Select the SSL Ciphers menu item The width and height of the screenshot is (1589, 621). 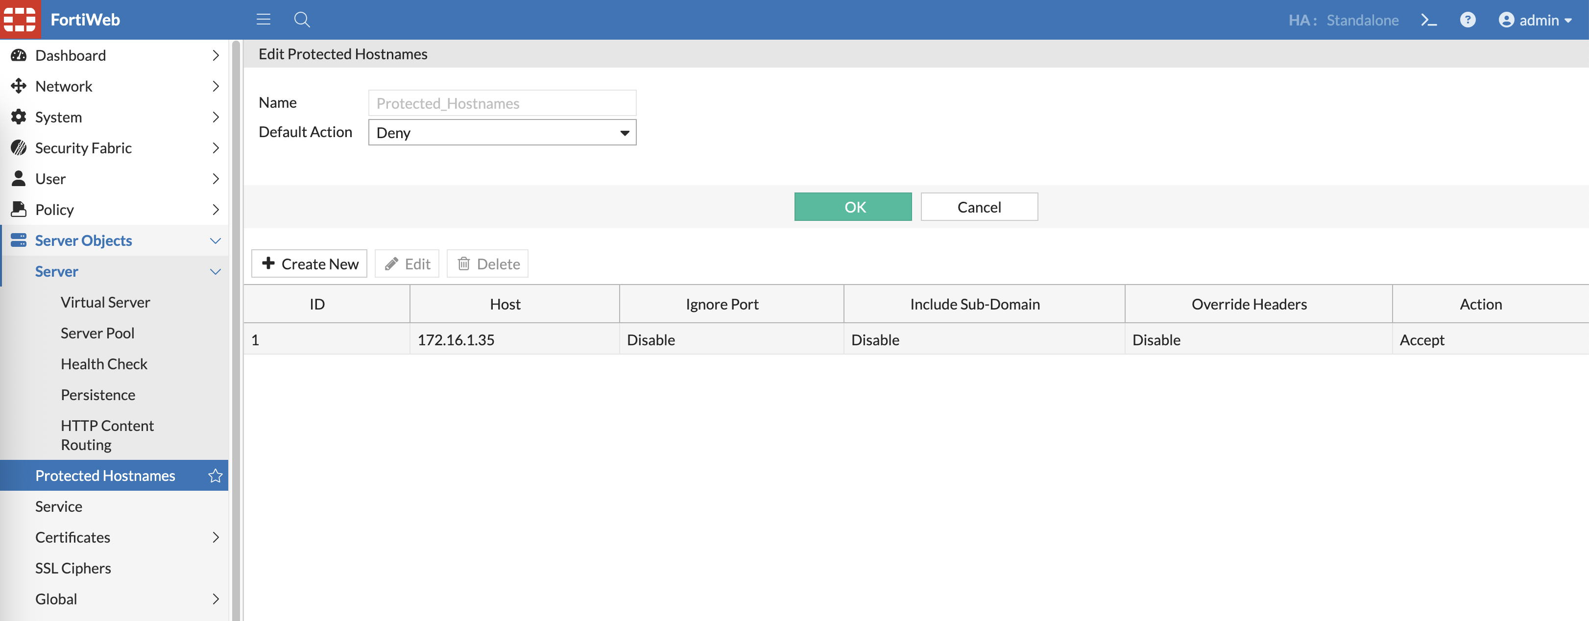[73, 568]
